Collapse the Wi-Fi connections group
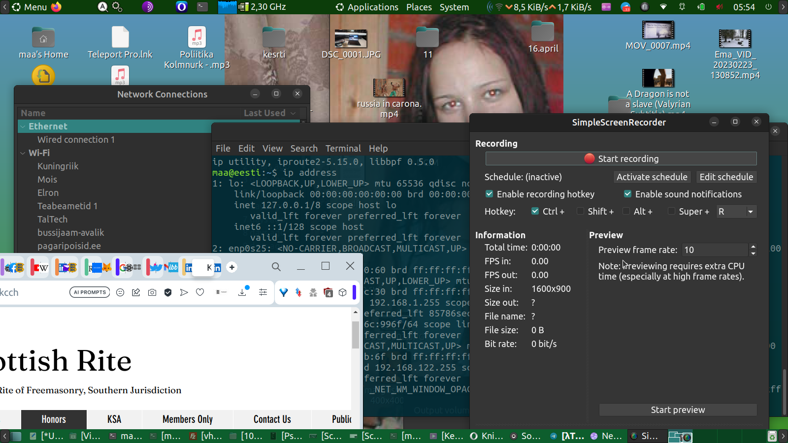The height and width of the screenshot is (443, 788). (x=23, y=153)
